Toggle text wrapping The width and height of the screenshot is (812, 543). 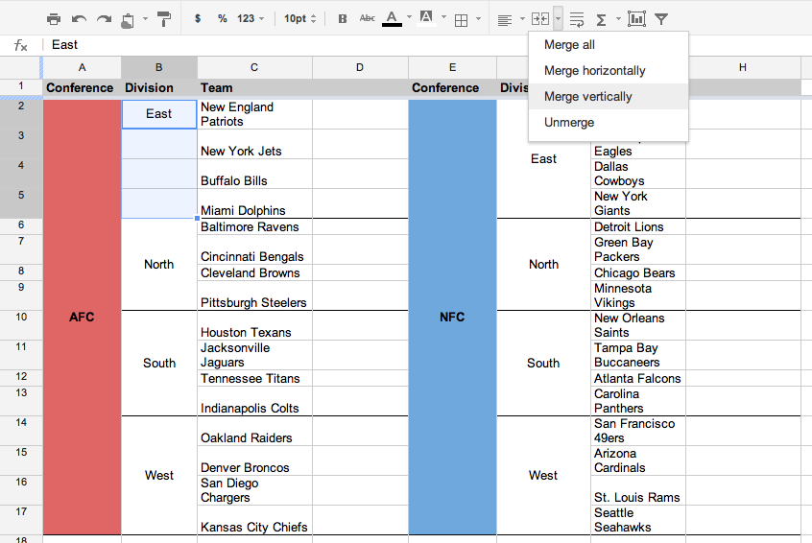[577, 20]
